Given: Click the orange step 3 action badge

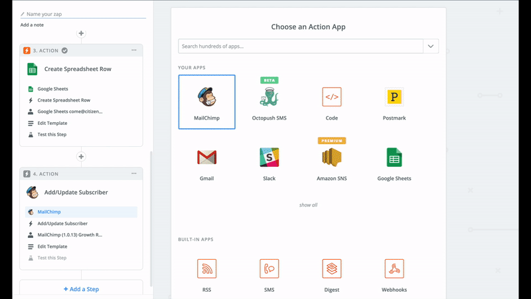Looking at the screenshot, I should pyautogui.click(x=27, y=50).
